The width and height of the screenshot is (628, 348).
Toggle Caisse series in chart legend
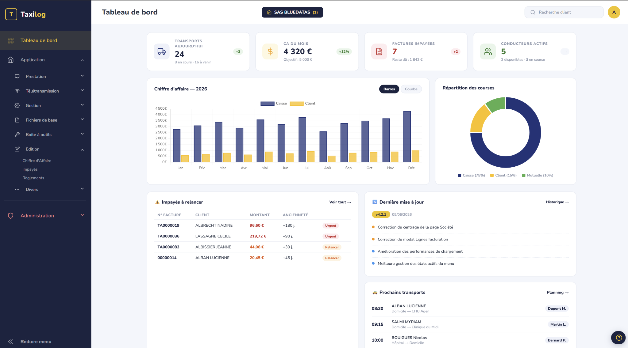(274, 104)
